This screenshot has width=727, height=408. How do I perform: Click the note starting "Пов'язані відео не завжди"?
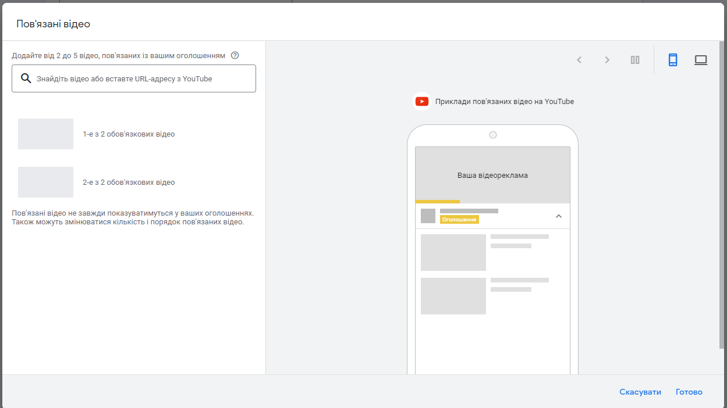point(133,218)
